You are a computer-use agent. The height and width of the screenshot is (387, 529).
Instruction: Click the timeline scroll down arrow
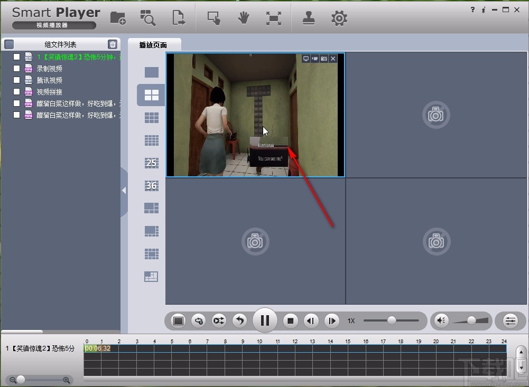click(x=521, y=365)
